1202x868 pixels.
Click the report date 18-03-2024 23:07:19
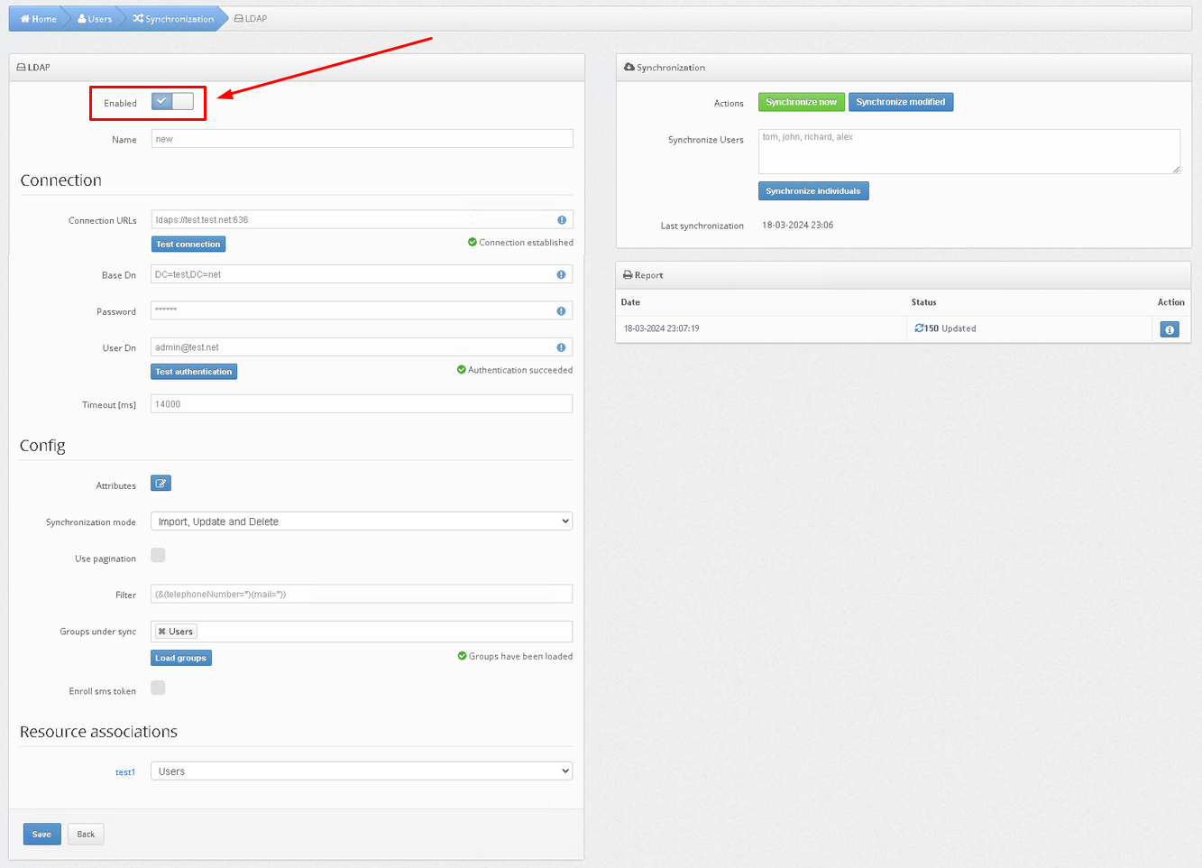coord(662,328)
